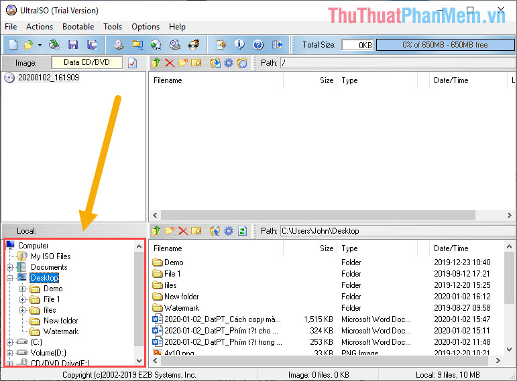Click the blue information bubble icon
517x381 pixels.
pyautogui.click(x=239, y=44)
